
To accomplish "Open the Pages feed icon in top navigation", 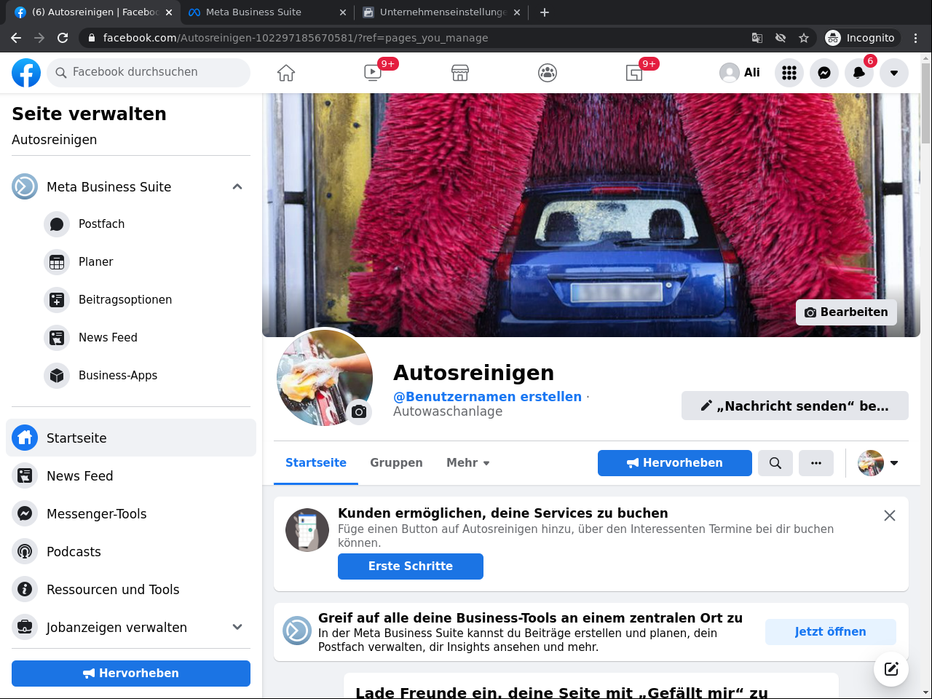I will [x=634, y=73].
